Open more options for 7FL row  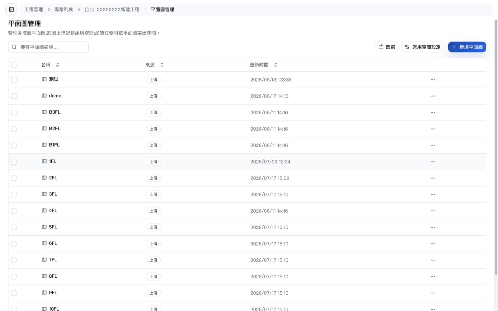(x=433, y=260)
